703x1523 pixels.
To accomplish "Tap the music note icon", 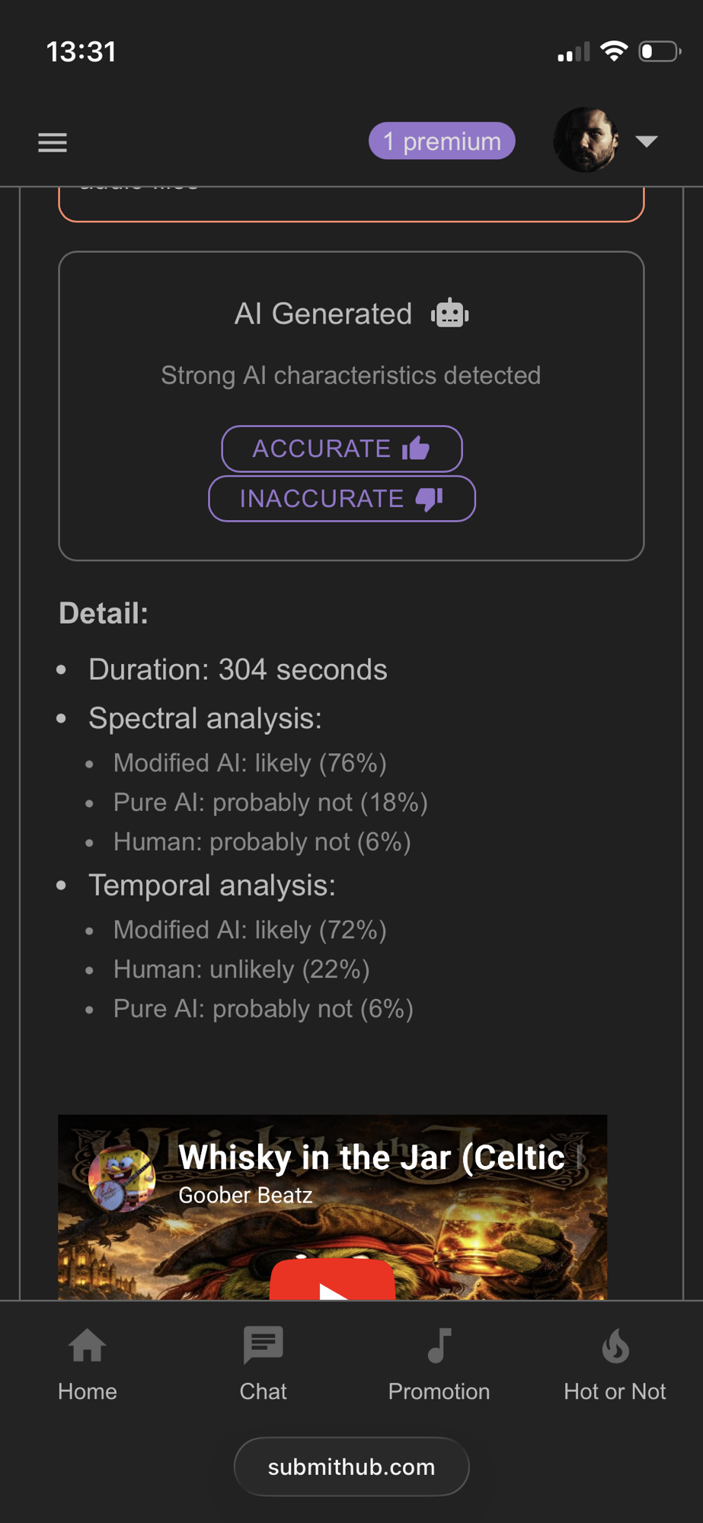I will click(439, 1346).
